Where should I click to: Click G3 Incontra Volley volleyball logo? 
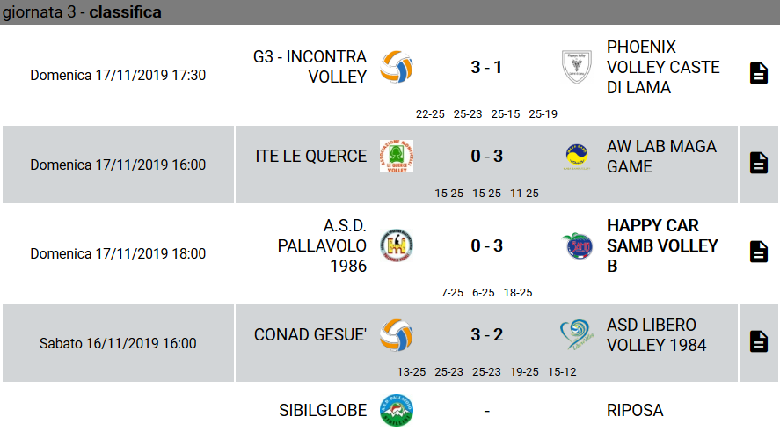(397, 67)
